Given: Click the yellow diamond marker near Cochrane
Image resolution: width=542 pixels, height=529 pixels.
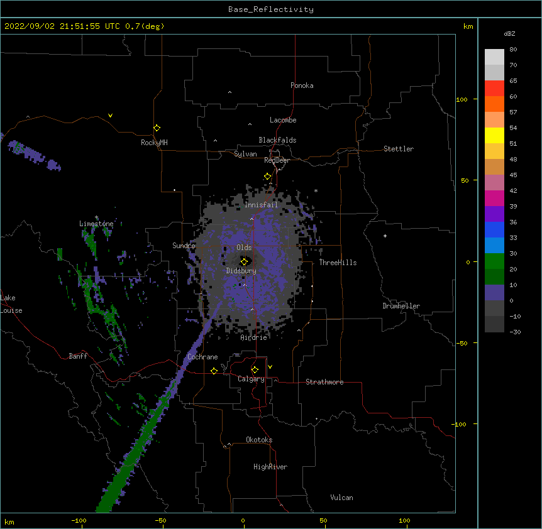Looking at the screenshot, I should pos(214,371).
